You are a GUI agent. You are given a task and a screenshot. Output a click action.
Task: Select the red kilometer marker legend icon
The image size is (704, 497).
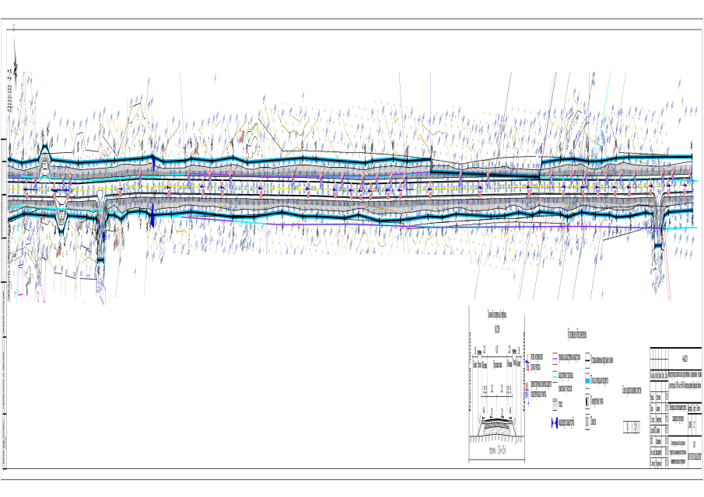tap(528, 386)
